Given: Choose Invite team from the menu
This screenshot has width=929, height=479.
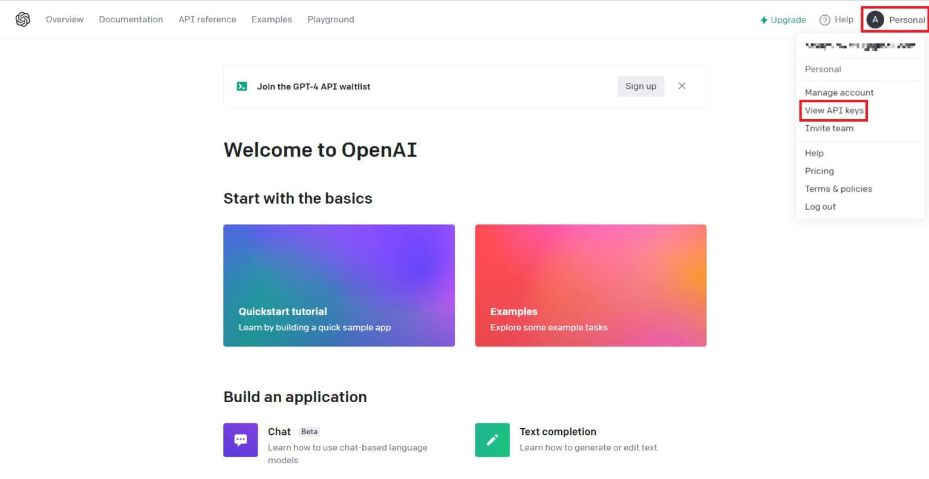Looking at the screenshot, I should click(x=829, y=128).
